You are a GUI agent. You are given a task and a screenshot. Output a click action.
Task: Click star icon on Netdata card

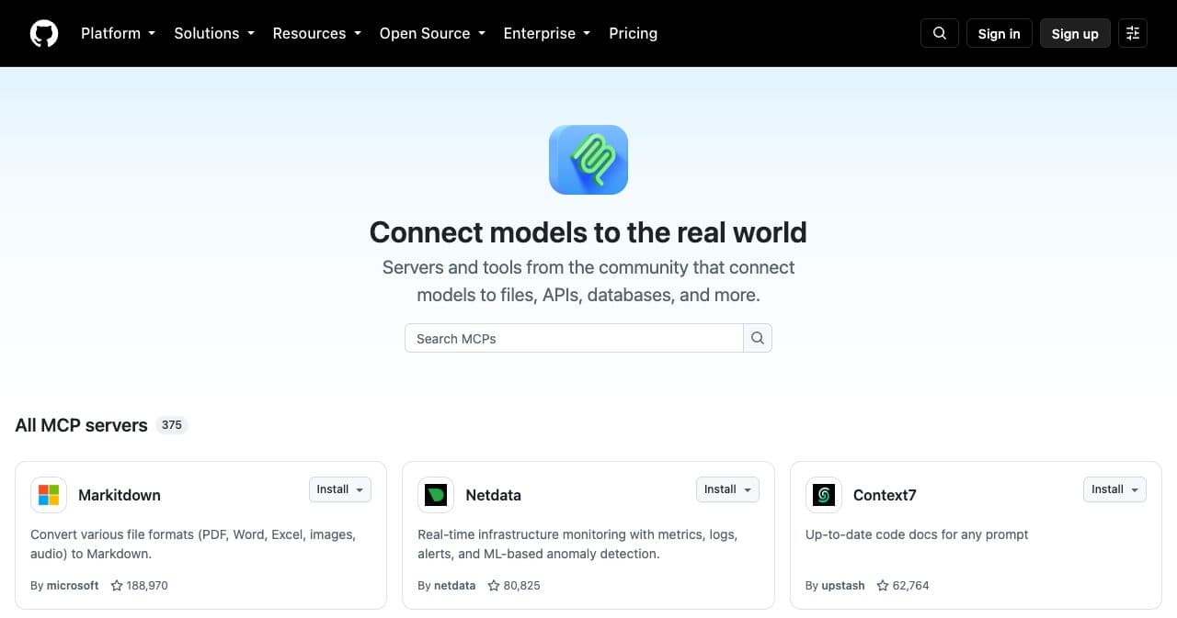494,585
